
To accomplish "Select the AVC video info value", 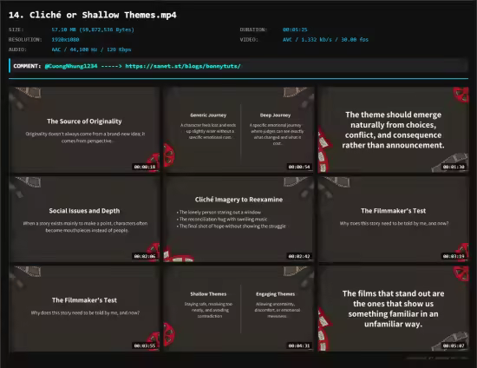I will 325,40.
